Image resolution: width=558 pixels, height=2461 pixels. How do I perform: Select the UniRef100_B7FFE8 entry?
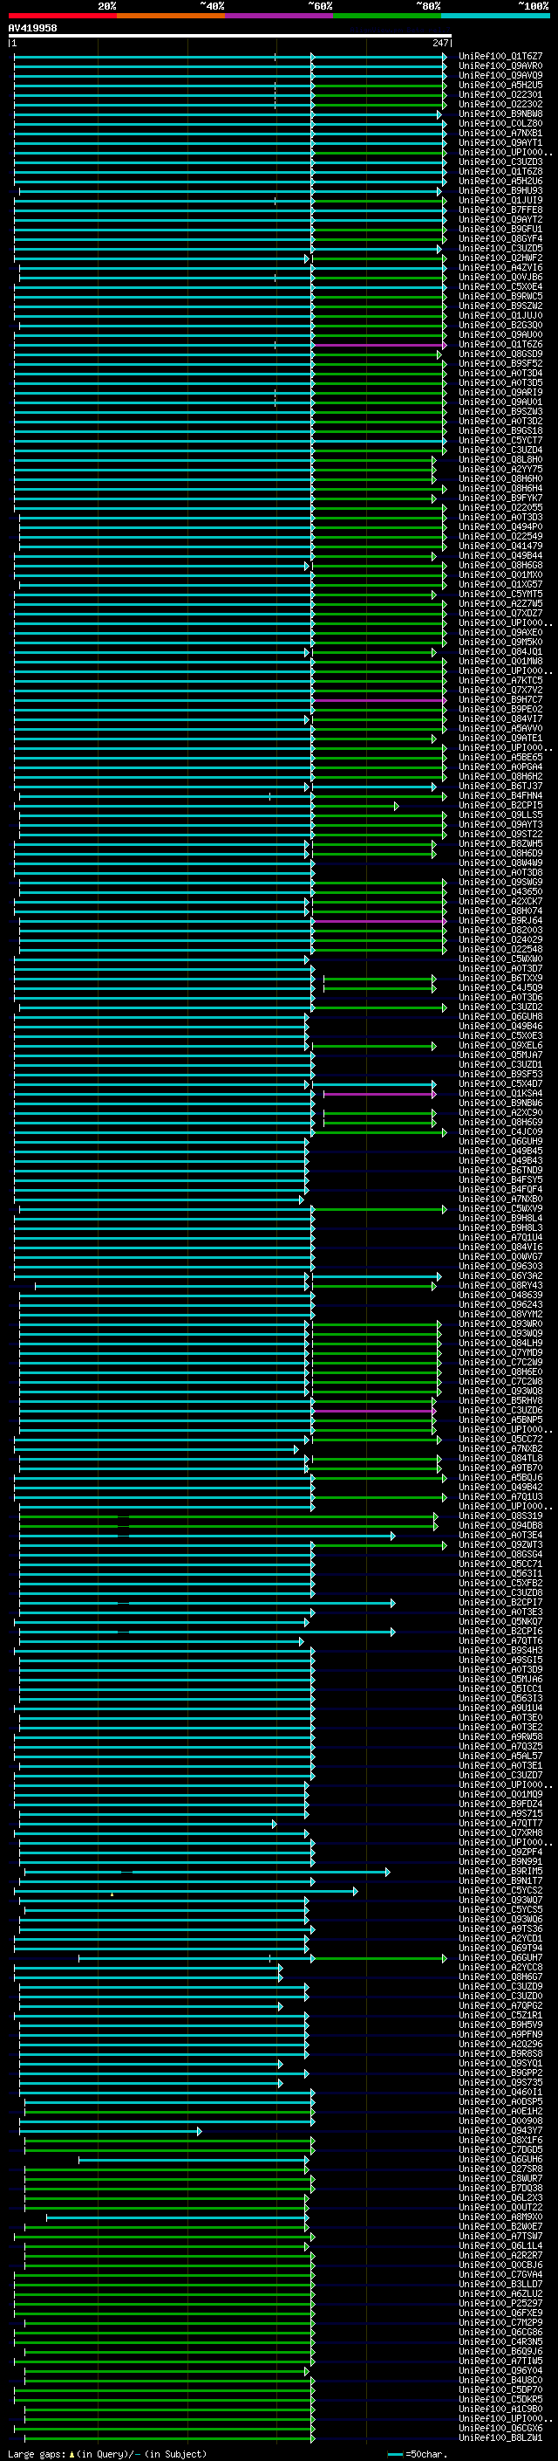(x=500, y=210)
